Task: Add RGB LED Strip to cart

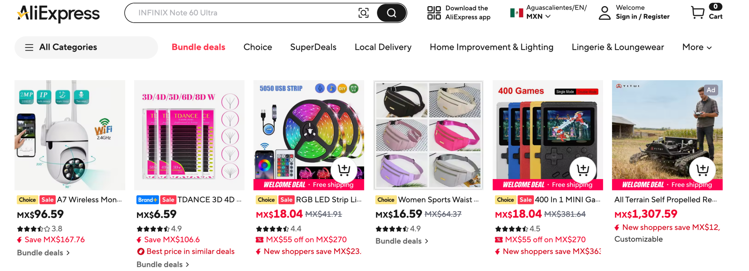Action: point(344,169)
